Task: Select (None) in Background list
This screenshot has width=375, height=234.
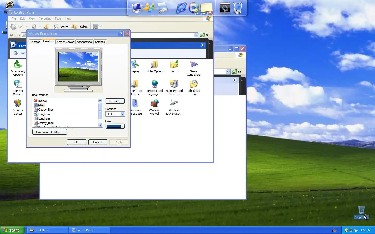Action: pyautogui.click(x=40, y=101)
